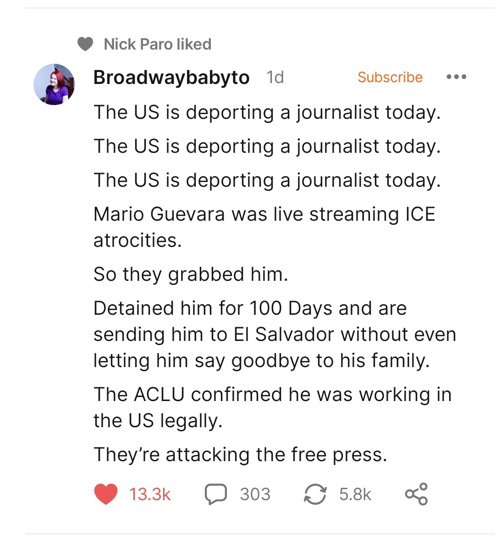Click the 'So they grabbed him.' line
Viewport: 495px width, 541px height.
point(191,274)
